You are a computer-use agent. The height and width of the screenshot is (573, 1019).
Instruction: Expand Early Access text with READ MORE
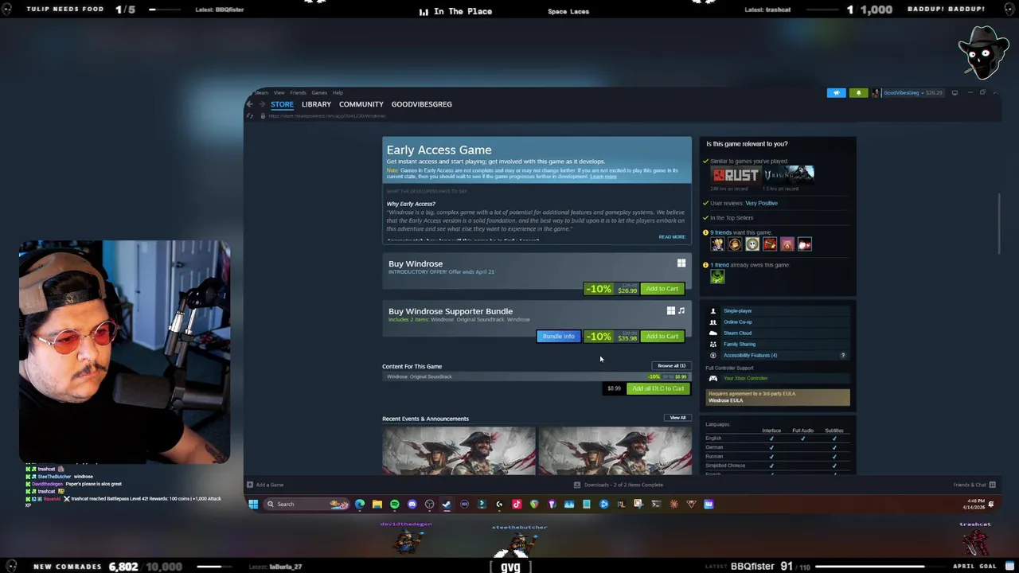coord(671,236)
